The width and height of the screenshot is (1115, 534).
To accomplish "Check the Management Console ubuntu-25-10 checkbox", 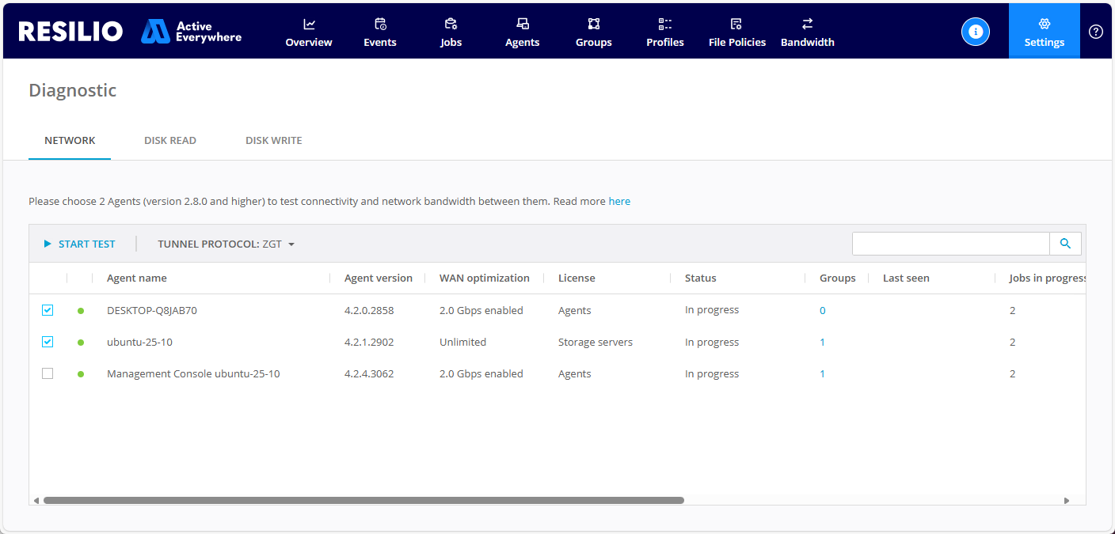I will (x=48, y=373).
